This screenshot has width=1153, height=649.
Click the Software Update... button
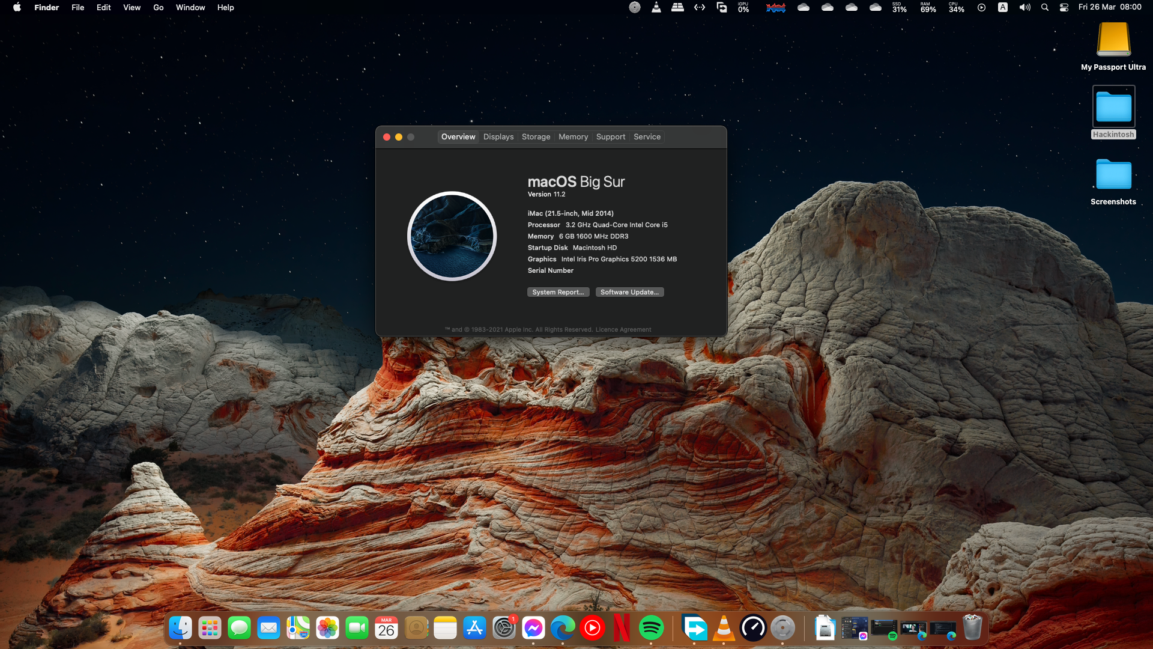[x=629, y=292]
